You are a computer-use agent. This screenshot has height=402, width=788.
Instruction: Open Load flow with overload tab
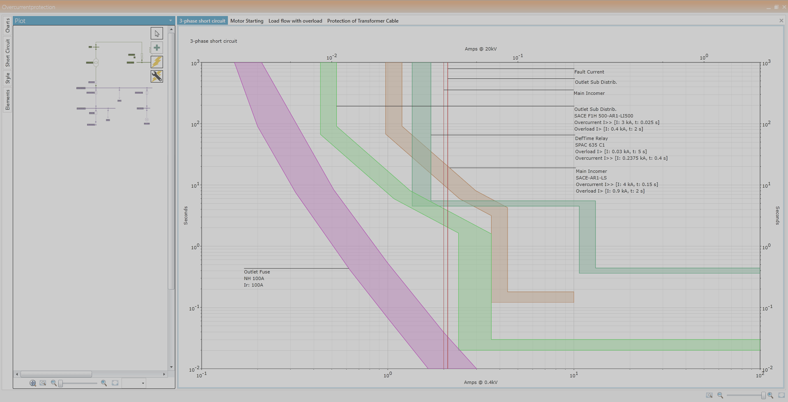(295, 21)
